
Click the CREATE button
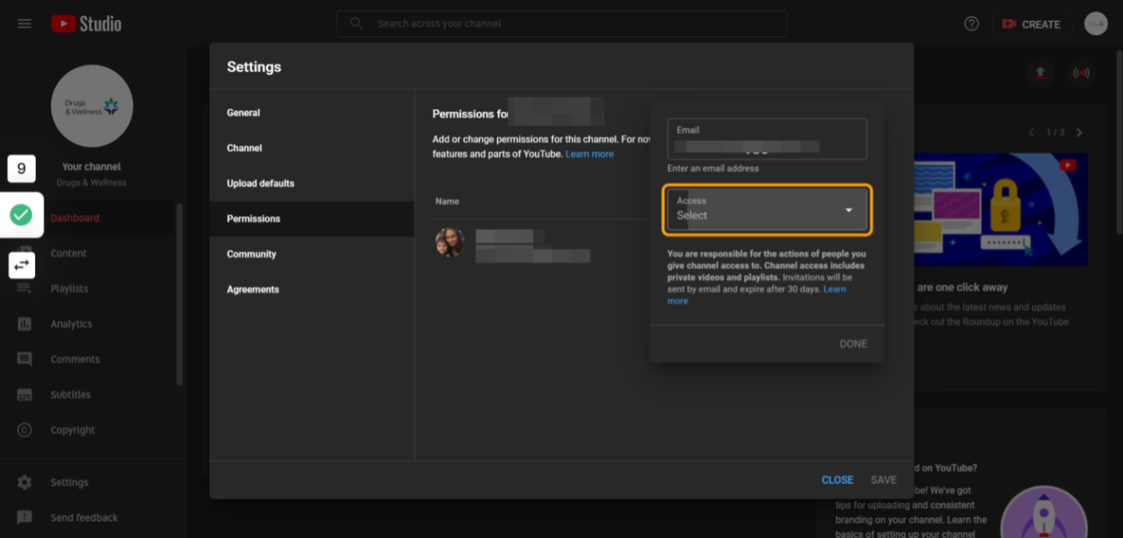(x=1032, y=24)
